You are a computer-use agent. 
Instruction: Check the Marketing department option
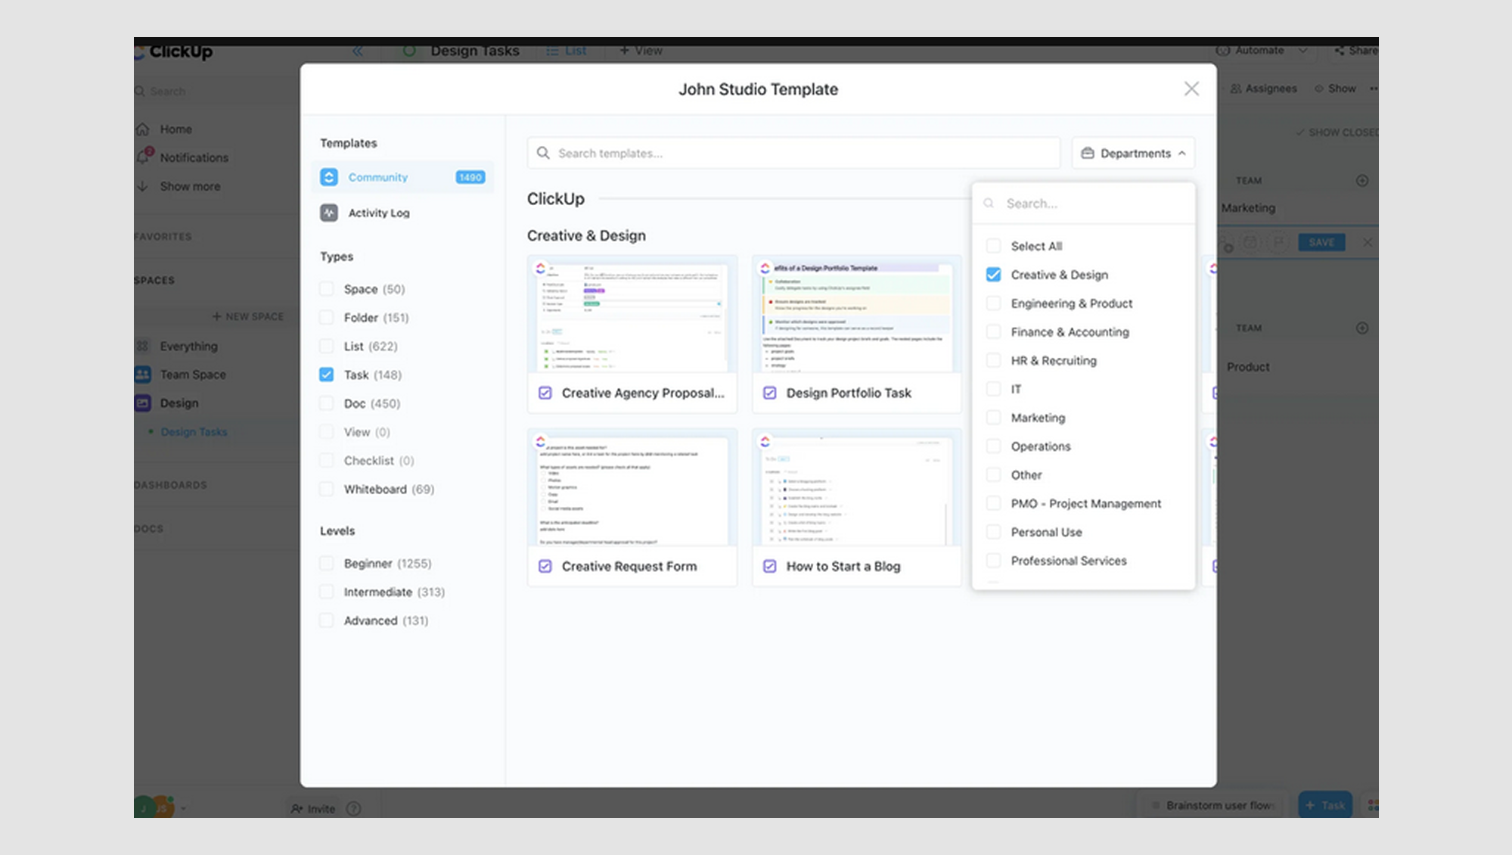(993, 418)
